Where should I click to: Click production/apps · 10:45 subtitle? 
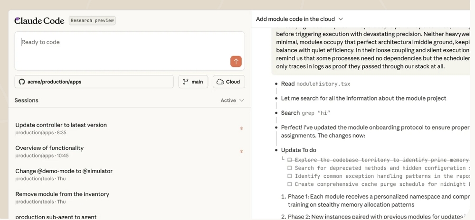(x=42, y=156)
